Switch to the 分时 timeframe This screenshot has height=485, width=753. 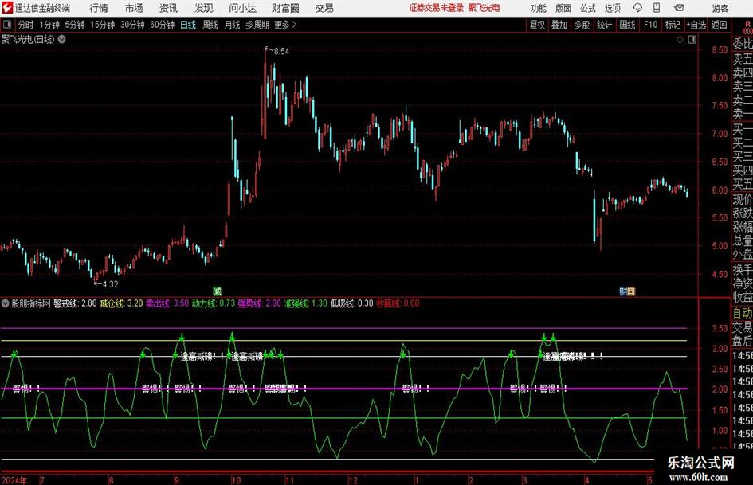point(25,25)
